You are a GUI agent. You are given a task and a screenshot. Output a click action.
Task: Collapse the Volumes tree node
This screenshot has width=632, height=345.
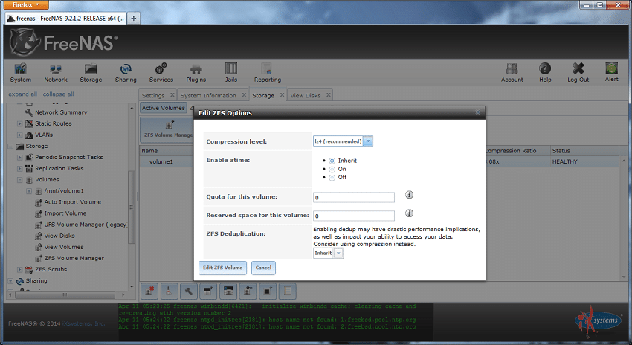tap(20, 180)
